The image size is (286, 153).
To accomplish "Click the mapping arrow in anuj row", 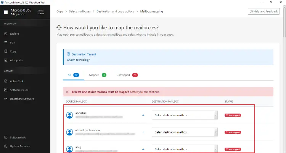I will (x=143, y=149).
